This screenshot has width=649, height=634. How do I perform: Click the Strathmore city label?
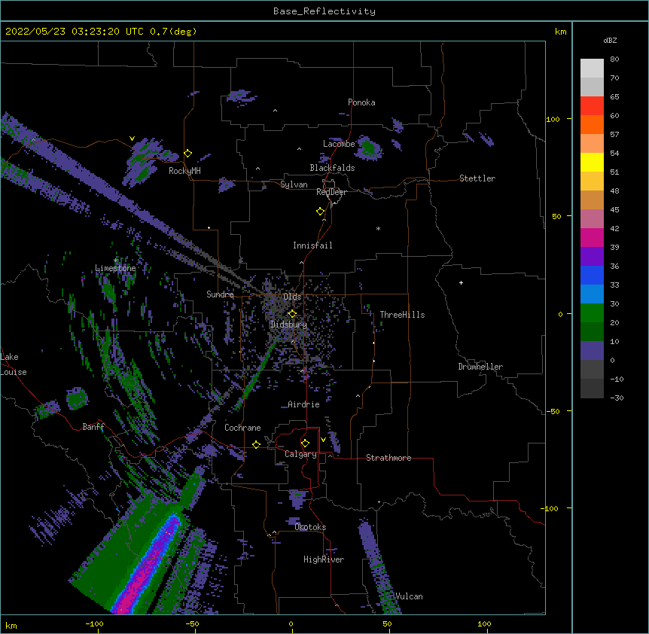point(388,458)
